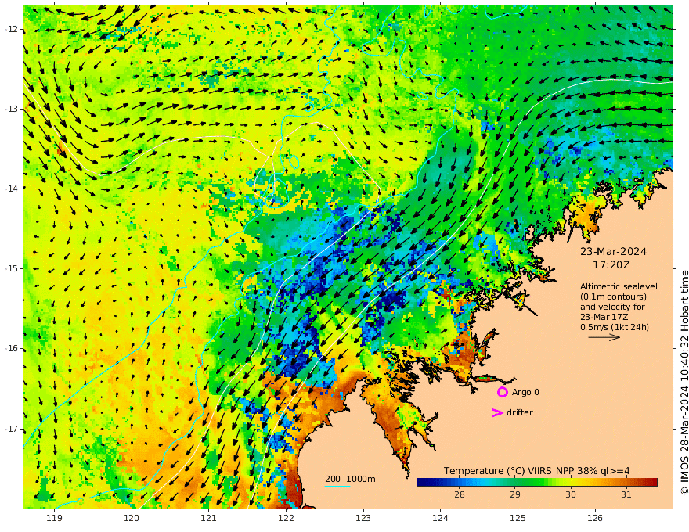Image resolution: width=689 pixels, height=532 pixels.
Task: Click longitude label 126
Action: pyautogui.click(x=595, y=519)
